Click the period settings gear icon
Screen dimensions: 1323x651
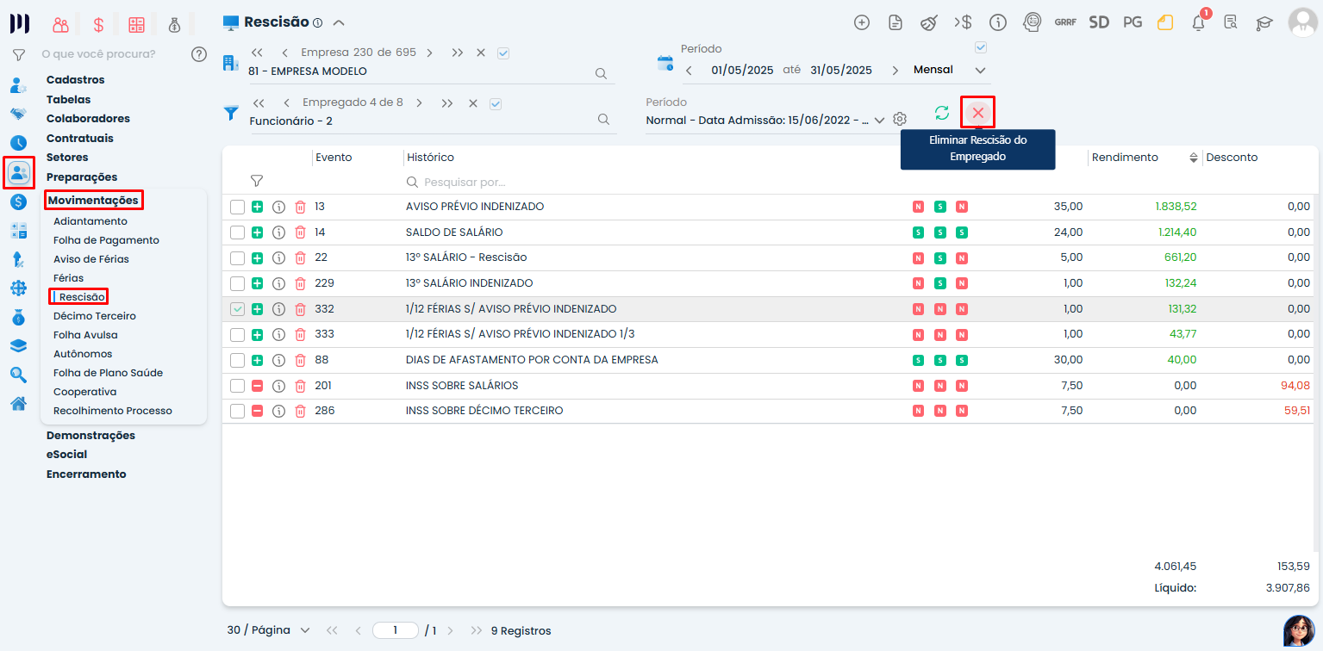900,120
